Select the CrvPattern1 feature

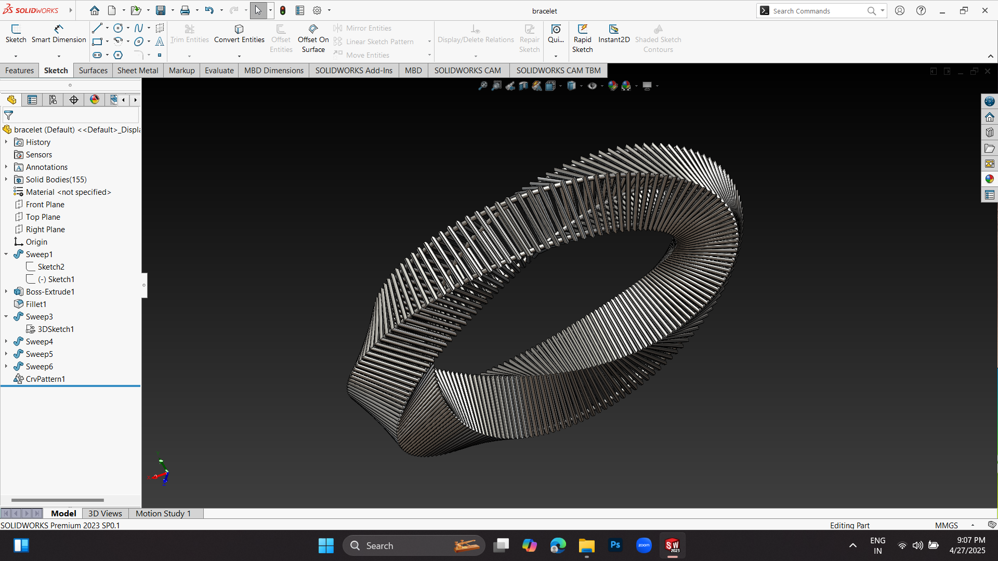click(x=45, y=379)
